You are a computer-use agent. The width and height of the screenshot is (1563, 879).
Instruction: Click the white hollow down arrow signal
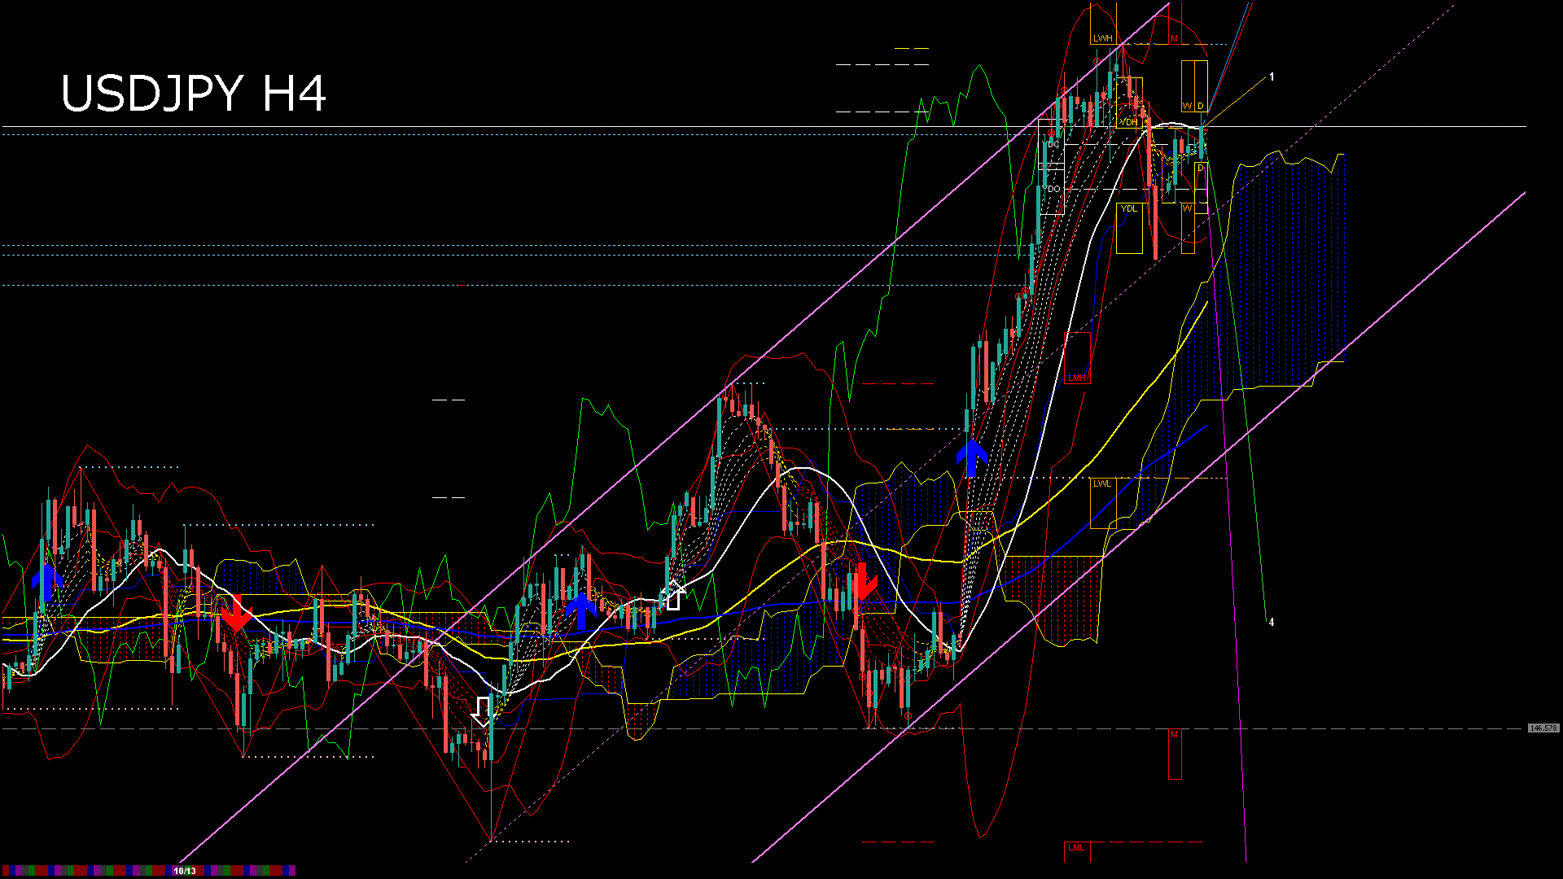pyautogui.click(x=483, y=711)
